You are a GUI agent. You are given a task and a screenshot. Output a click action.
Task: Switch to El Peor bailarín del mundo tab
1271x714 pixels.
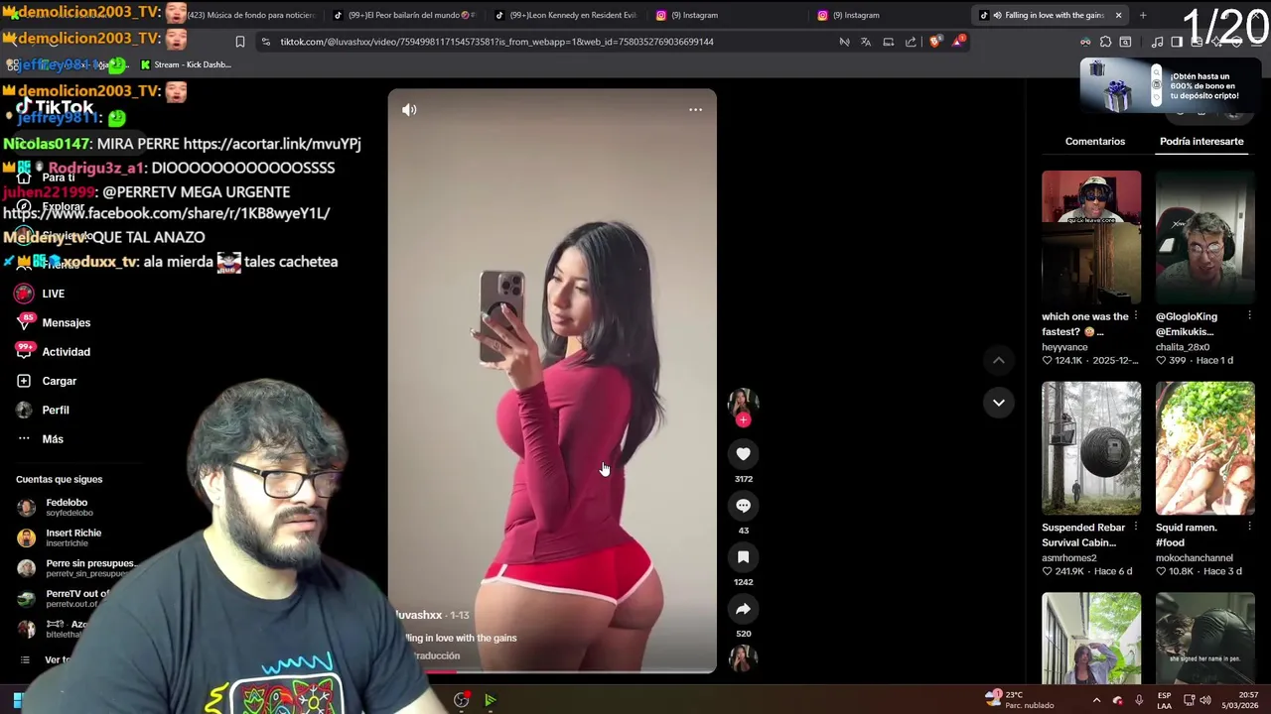click(404, 15)
